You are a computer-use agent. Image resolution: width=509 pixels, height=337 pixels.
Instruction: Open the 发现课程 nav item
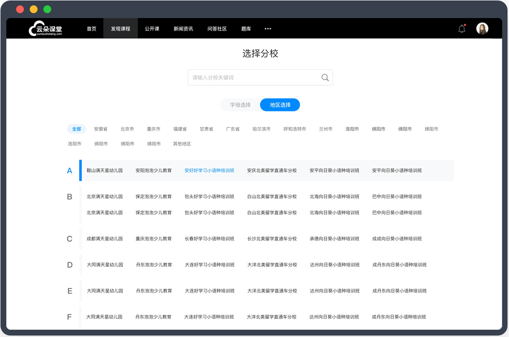[120, 29]
